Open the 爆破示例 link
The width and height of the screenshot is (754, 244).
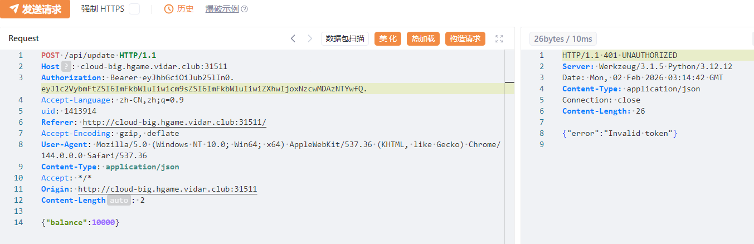point(222,9)
